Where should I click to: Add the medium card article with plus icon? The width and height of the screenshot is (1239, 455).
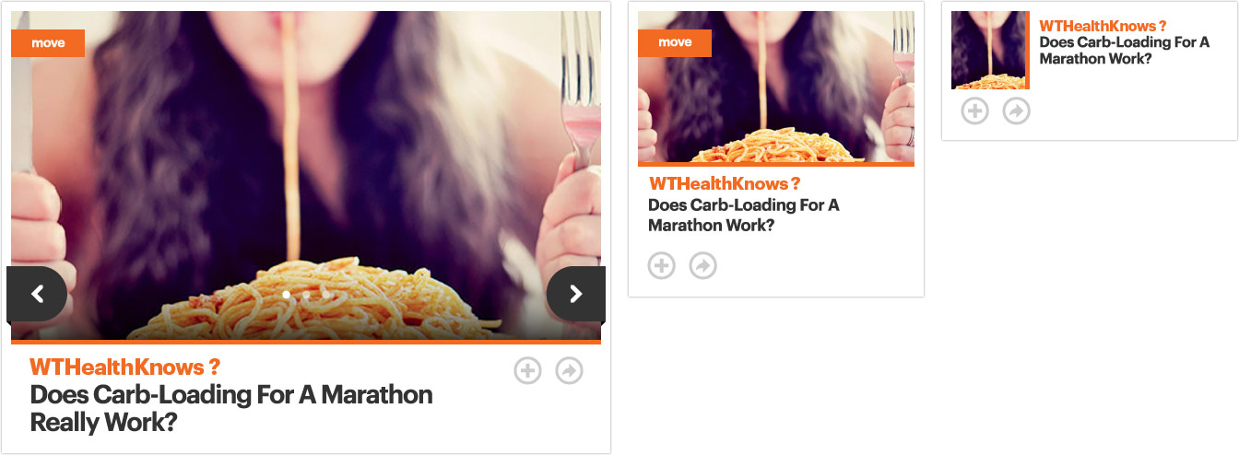(x=662, y=266)
